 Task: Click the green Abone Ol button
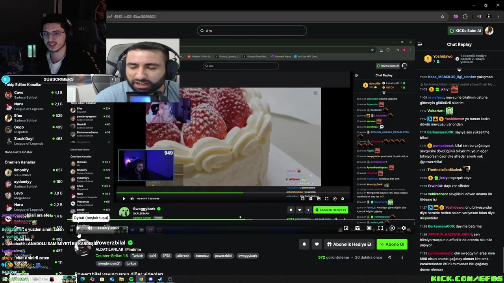[392, 244]
